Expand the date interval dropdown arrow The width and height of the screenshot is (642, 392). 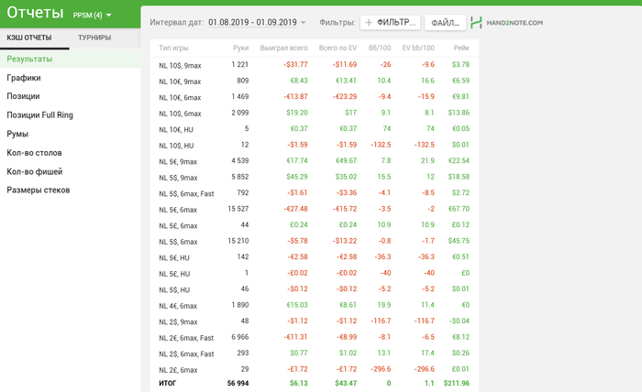point(303,23)
